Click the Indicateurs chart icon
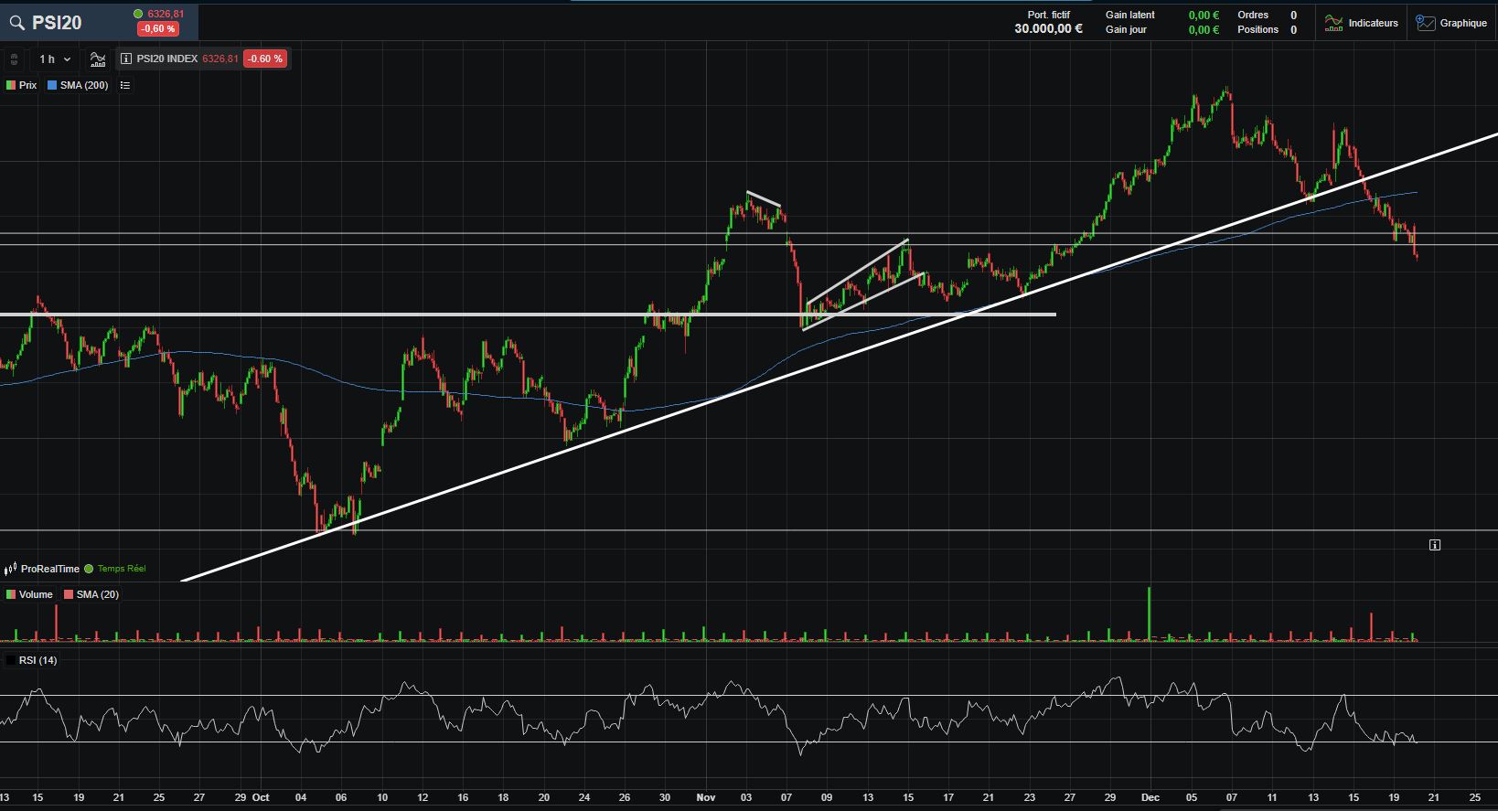 [1333, 23]
